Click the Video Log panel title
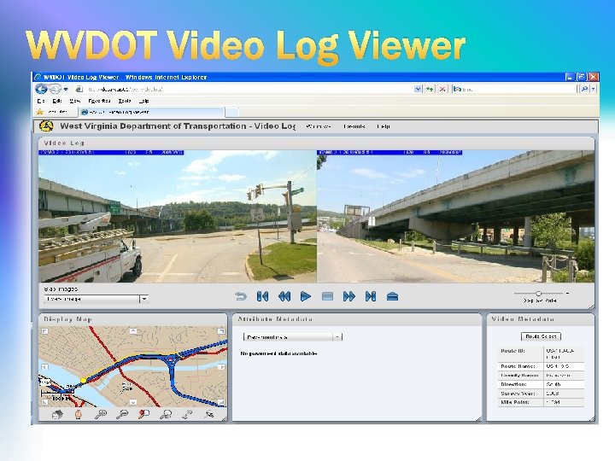The height and width of the screenshot is (461, 615). [x=64, y=143]
